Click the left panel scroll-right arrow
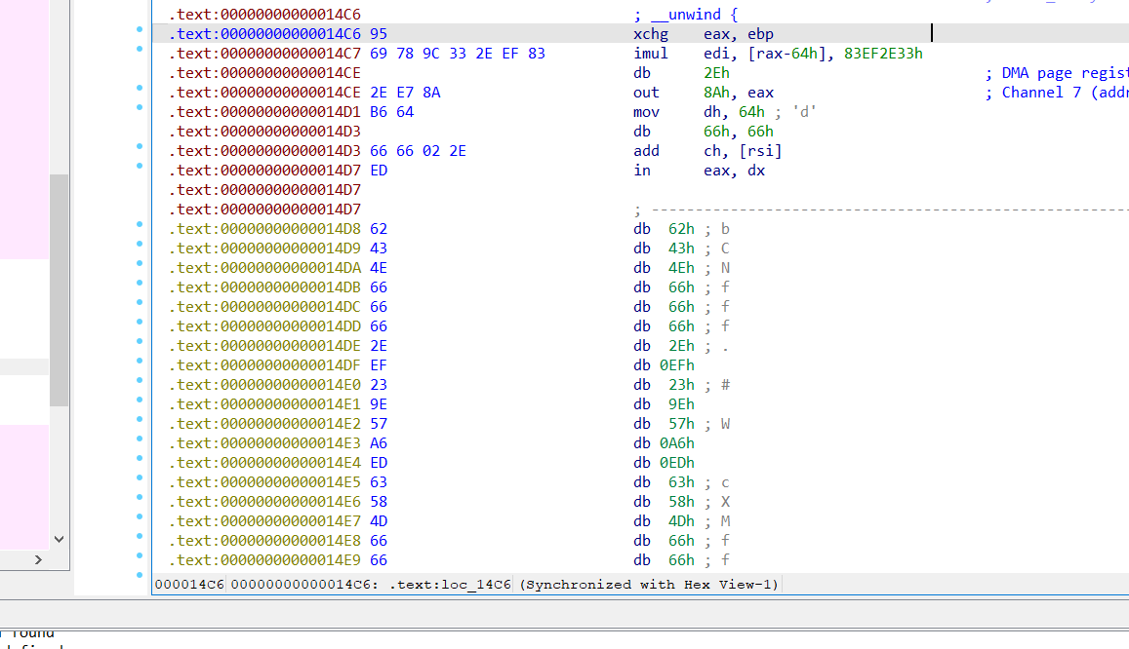Viewport: 1129px width, 649px height. tap(39, 559)
